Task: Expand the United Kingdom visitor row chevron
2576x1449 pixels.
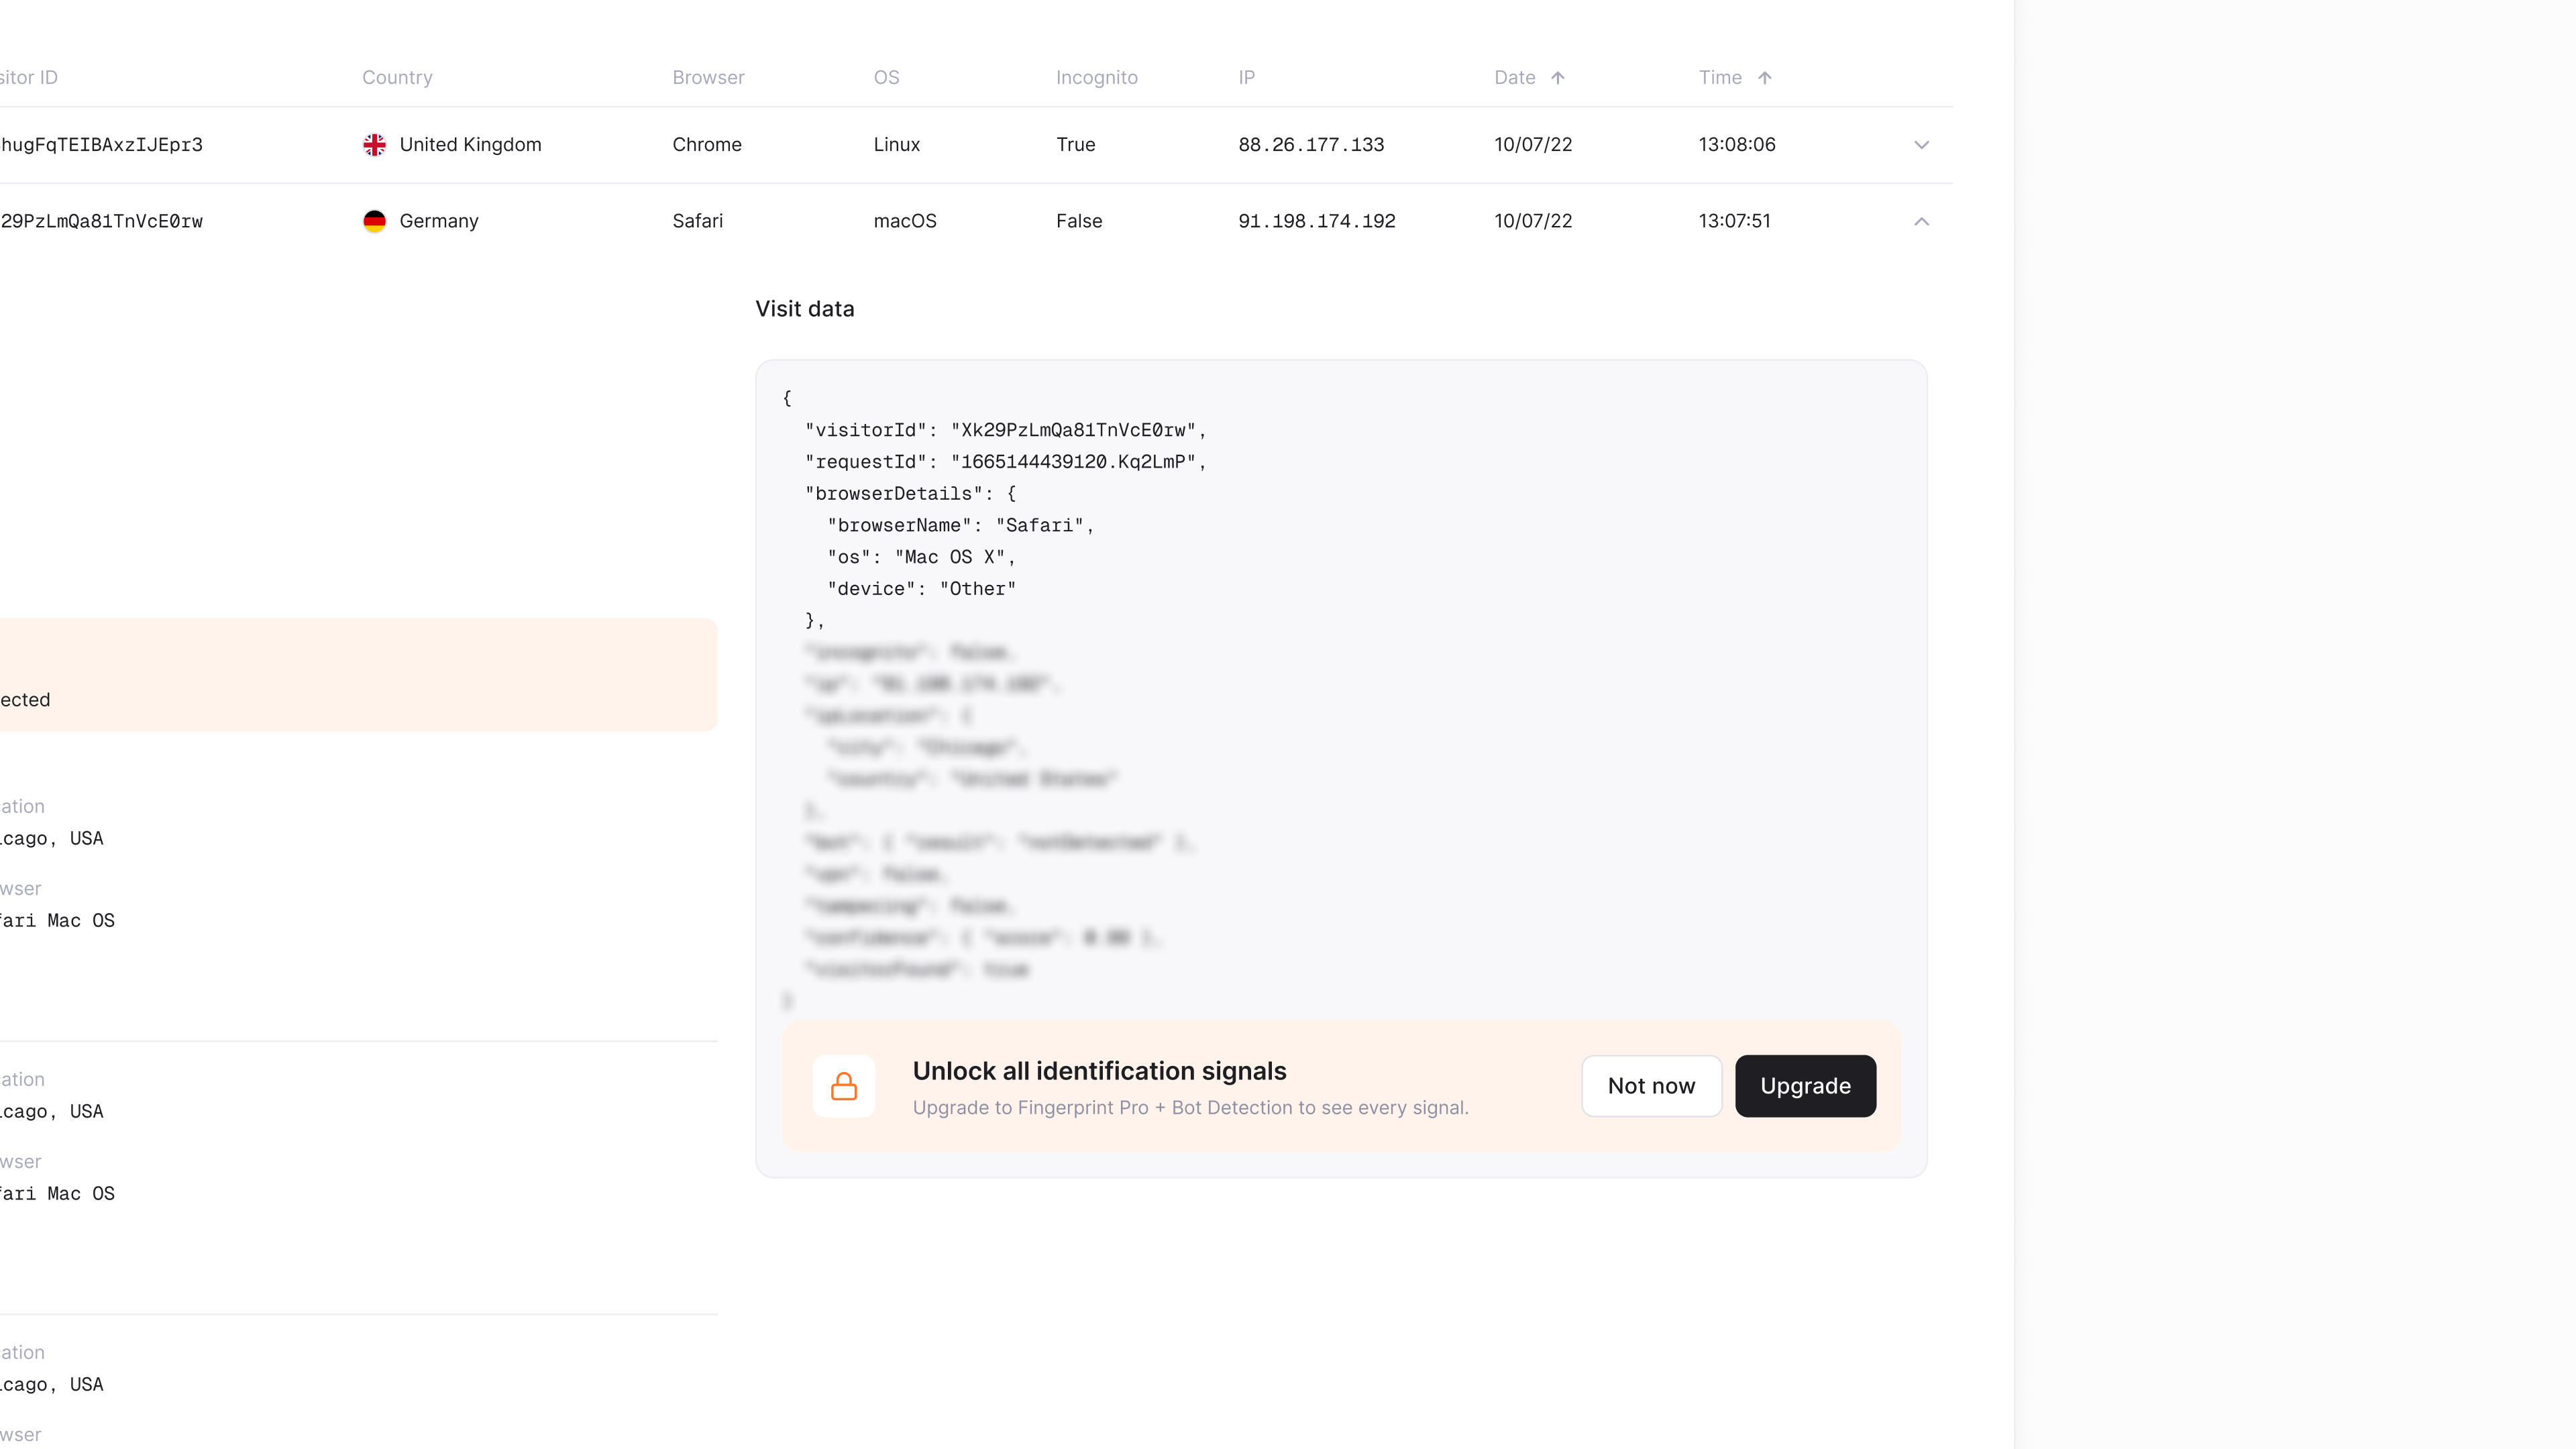Action: click(1921, 145)
